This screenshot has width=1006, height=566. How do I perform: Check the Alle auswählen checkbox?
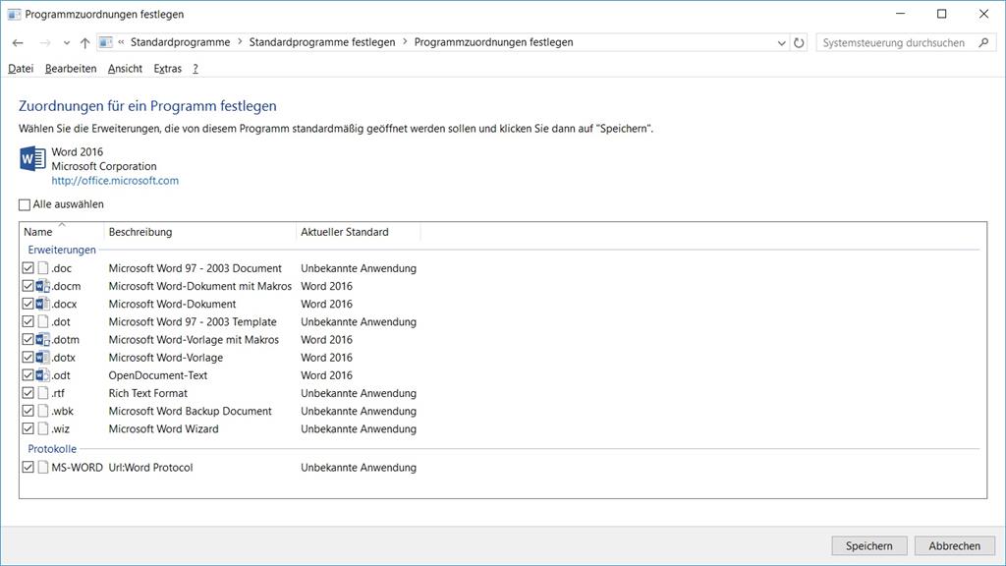25,204
